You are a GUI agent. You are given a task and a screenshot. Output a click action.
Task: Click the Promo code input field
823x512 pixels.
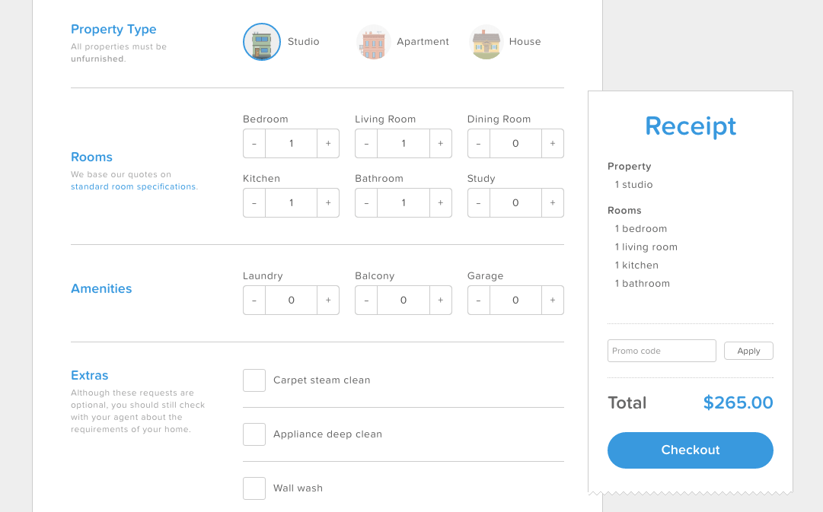click(x=662, y=351)
